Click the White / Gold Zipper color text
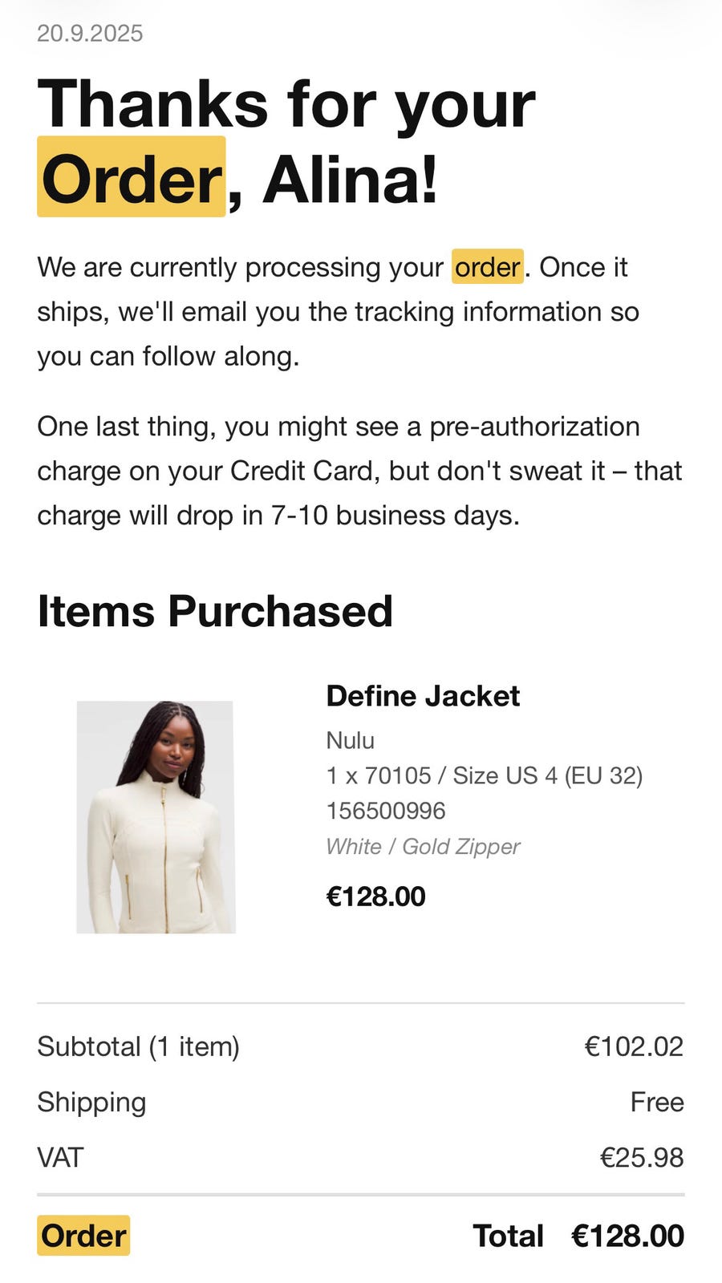 423,846
